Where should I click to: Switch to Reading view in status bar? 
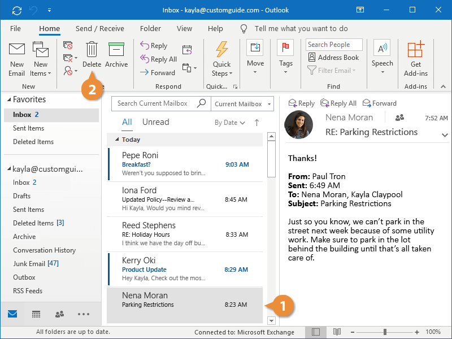337,332
